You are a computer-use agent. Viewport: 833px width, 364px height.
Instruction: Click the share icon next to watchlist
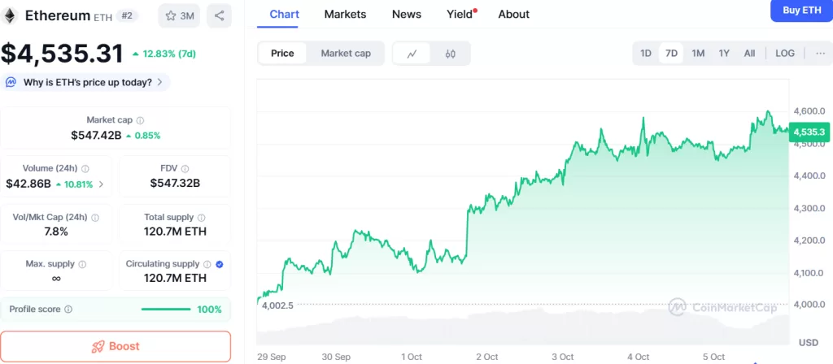click(x=219, y=15)
